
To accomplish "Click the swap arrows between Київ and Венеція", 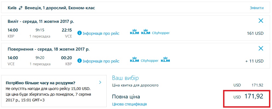I will point(21,8).
